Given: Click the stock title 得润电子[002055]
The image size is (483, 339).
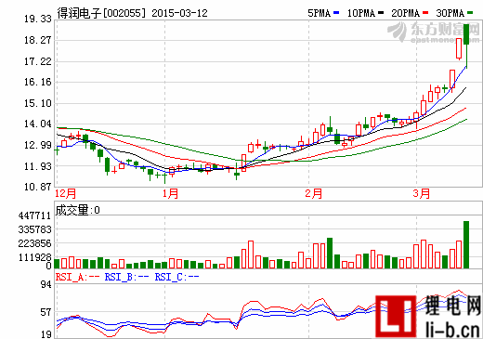Looking at the screenshot, I should point(101,13).
